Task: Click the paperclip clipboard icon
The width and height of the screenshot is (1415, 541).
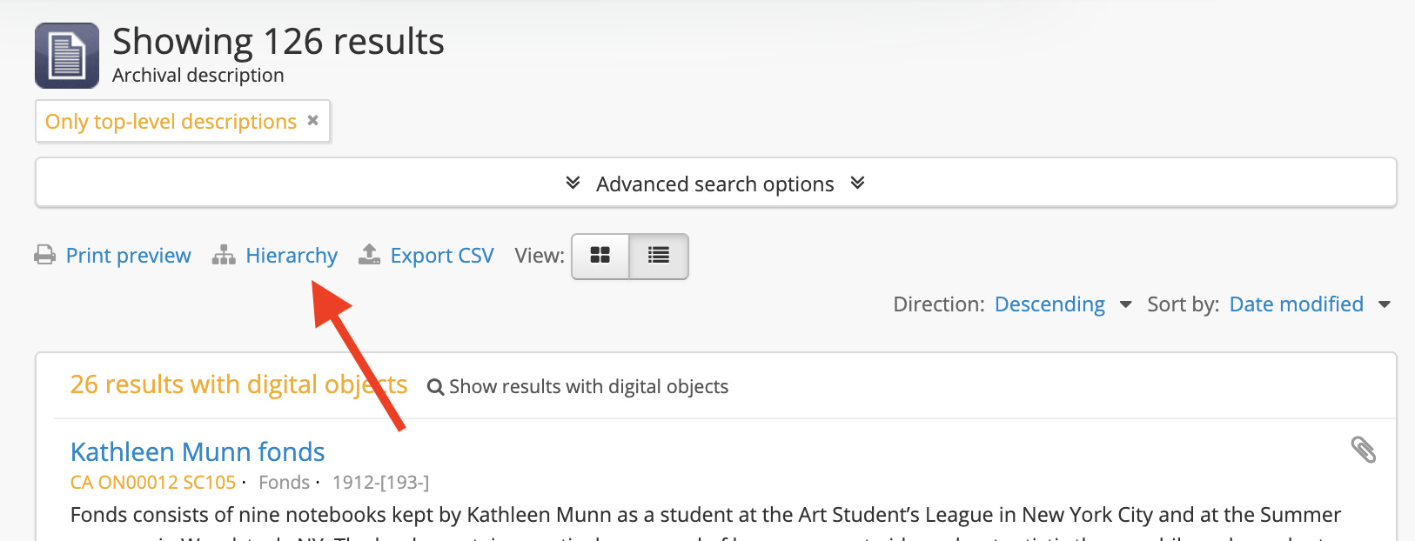Action: coord(1363,450)
